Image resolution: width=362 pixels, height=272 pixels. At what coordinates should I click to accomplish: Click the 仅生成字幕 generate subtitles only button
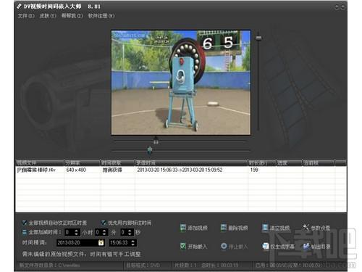point(278,247)
